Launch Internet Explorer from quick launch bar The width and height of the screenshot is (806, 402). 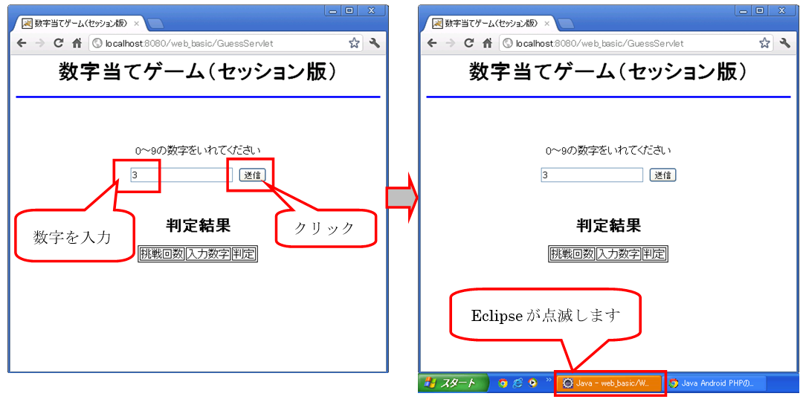point(518,383)
